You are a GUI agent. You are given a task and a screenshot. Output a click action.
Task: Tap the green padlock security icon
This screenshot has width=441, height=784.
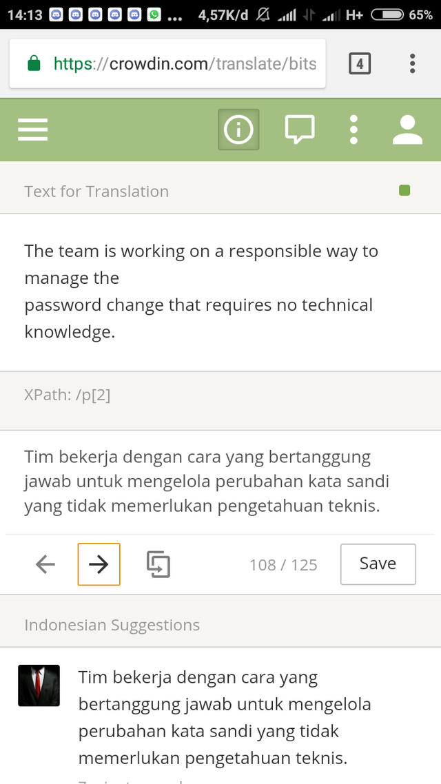(34, 63)
